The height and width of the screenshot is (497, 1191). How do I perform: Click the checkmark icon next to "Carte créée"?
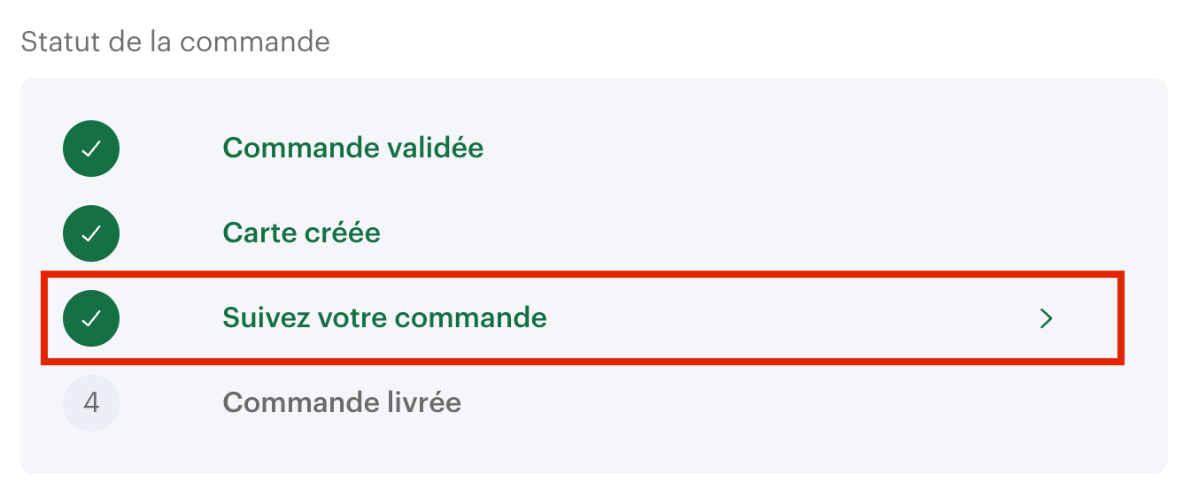pyautogui.click(x=91, y=233)
